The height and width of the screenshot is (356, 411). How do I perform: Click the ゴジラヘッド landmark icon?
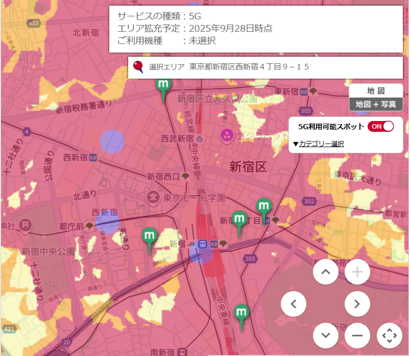click(x=226, y=135)
